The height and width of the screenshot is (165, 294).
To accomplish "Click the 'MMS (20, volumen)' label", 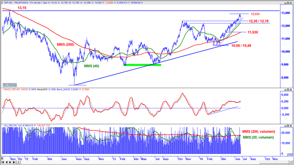I will (258, 137).
